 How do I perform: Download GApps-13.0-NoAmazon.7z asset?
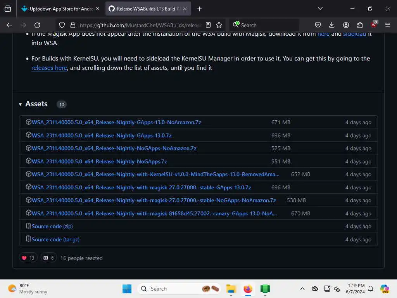(116, 122)
